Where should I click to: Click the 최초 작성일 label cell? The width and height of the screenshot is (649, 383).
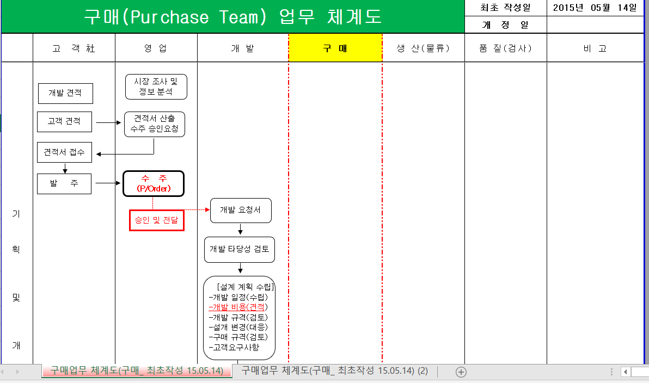[505, 8]
